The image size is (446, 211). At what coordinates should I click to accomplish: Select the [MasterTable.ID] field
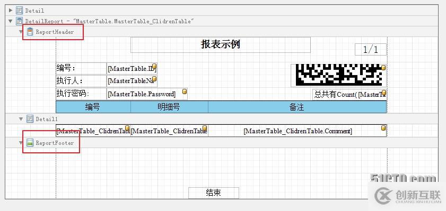point(132,68)
